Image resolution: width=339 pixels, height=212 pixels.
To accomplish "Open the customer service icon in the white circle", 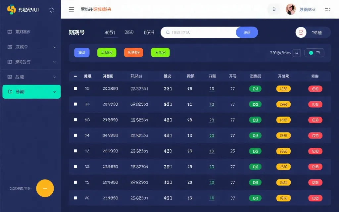I will (301, 32).
